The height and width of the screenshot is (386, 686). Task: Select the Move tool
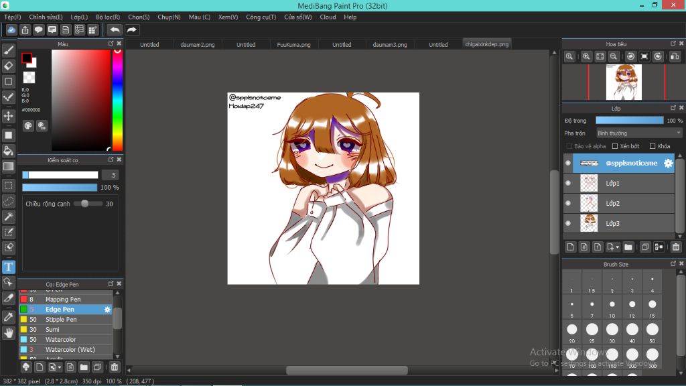tap(8, 116)
